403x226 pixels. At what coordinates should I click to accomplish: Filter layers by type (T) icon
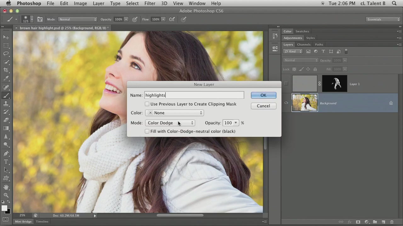pyautogui.click(x=323, y=51)
